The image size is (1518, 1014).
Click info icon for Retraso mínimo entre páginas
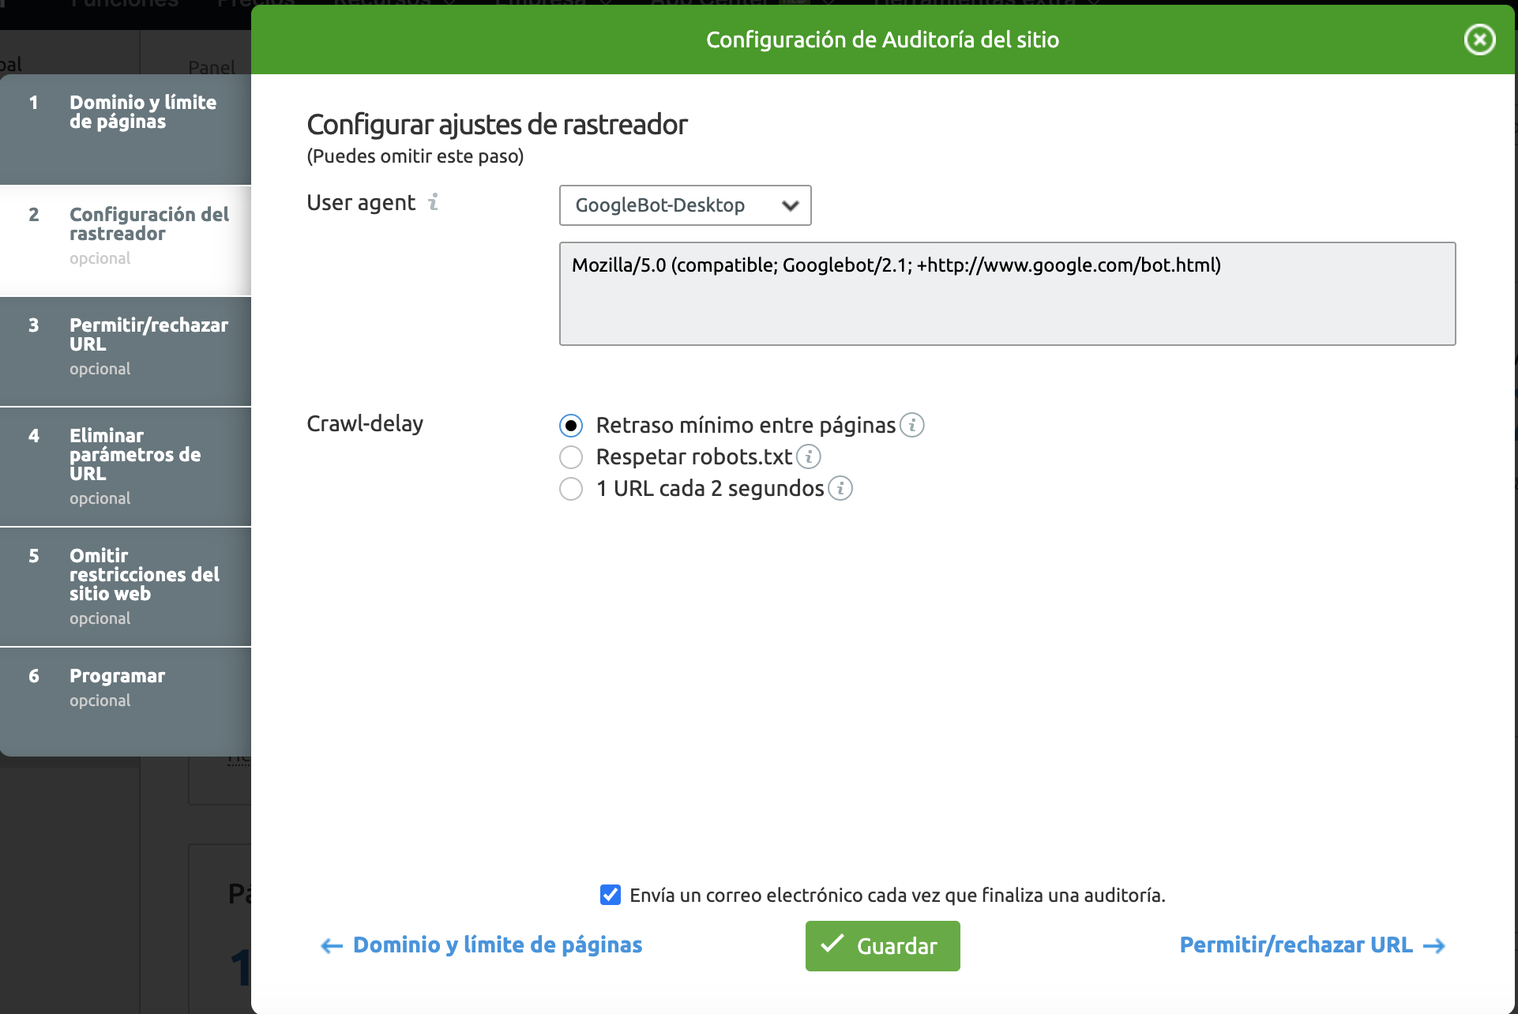click(912, 425)
